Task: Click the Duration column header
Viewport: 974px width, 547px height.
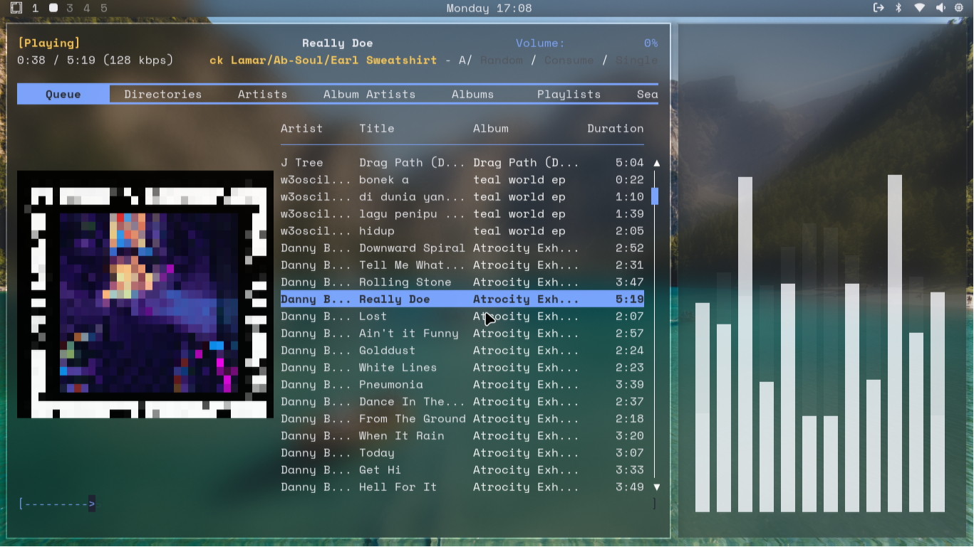Action: pyautogui.click(x=616, y=129)
